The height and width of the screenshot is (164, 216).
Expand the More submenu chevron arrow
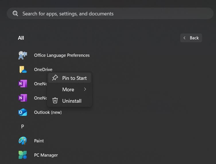[85, 89]
